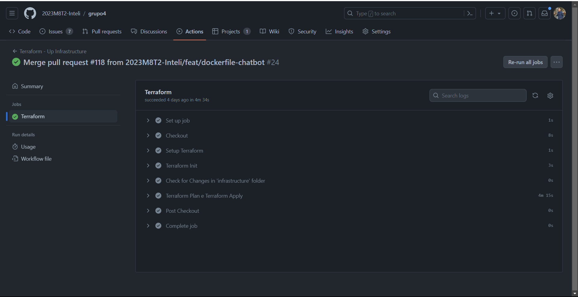Click the grupo4 repository link
This screenshot has width=578, height=297.
pyautogui.click(x=97, y=14)
